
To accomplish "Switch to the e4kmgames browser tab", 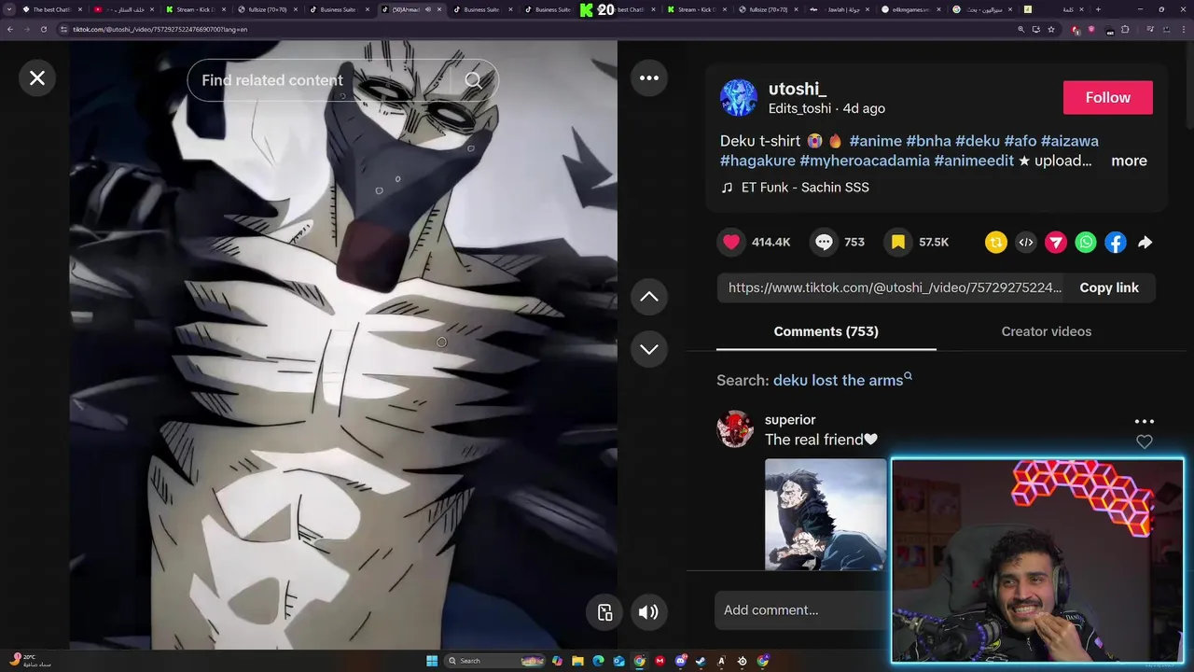I will (x=912, y=9).
